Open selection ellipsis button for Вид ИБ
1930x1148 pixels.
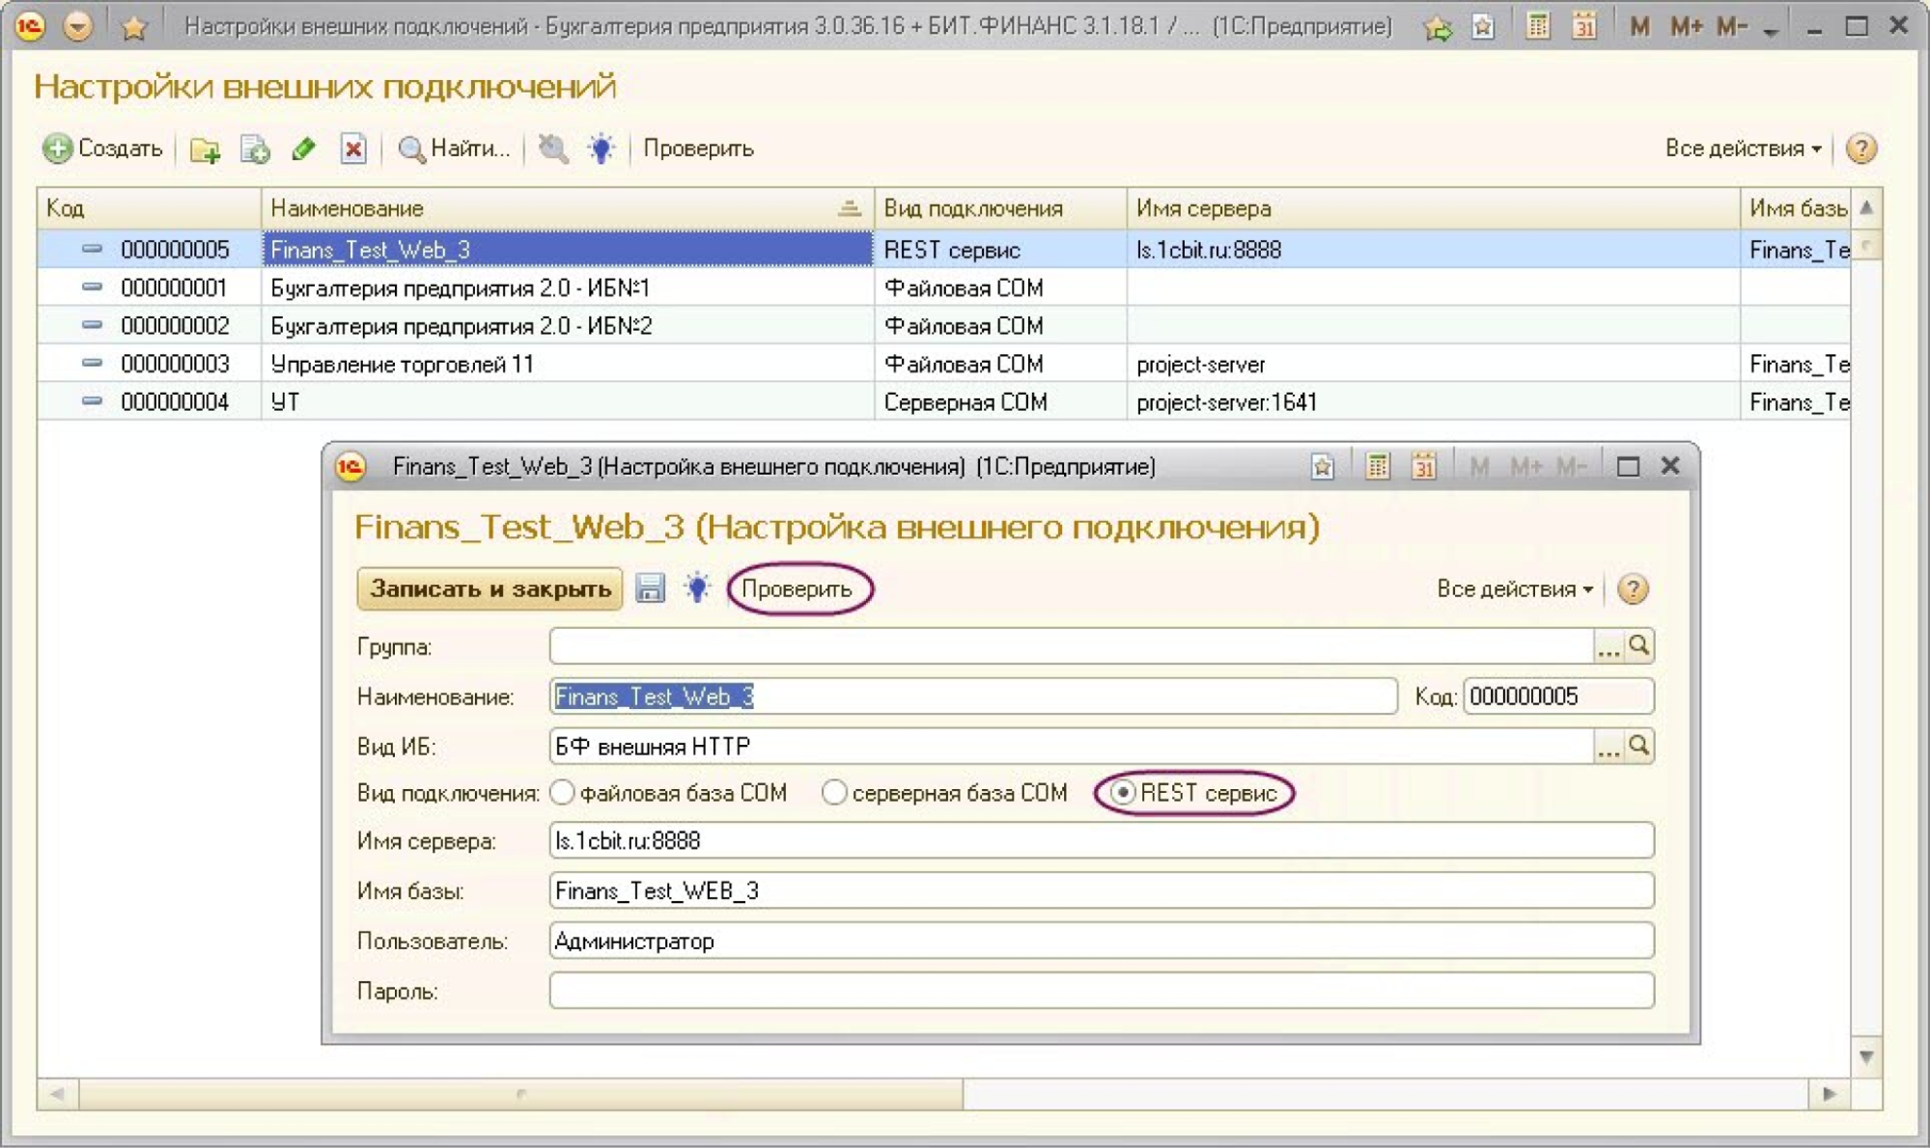(1608, 747)
